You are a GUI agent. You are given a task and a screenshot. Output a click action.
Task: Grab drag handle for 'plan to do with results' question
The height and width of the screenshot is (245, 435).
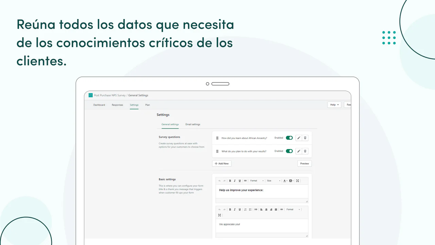click(217, 151)
